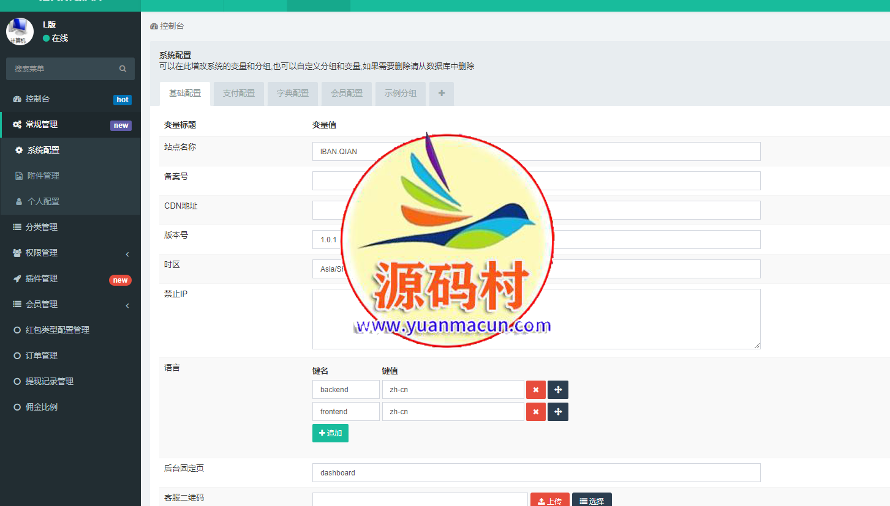Expand the 权限管理 submenu
This screenshot has height=506, width=890.
click(37, 253)
